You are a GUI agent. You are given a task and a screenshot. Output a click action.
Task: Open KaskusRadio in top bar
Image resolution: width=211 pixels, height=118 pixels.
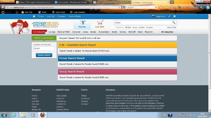(x=75, y=16)
